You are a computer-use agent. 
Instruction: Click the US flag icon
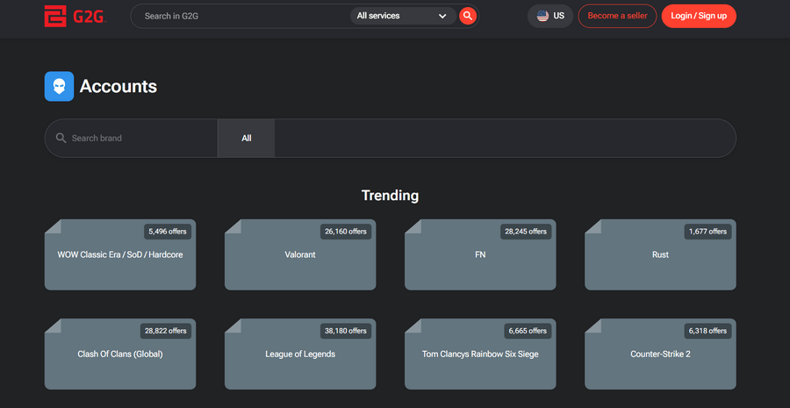[542, 16]
